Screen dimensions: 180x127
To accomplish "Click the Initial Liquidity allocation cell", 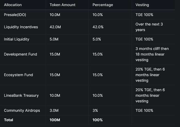I will (x=16, y=39).
